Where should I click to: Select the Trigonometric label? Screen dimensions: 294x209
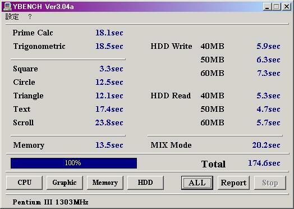click(39, 47)
